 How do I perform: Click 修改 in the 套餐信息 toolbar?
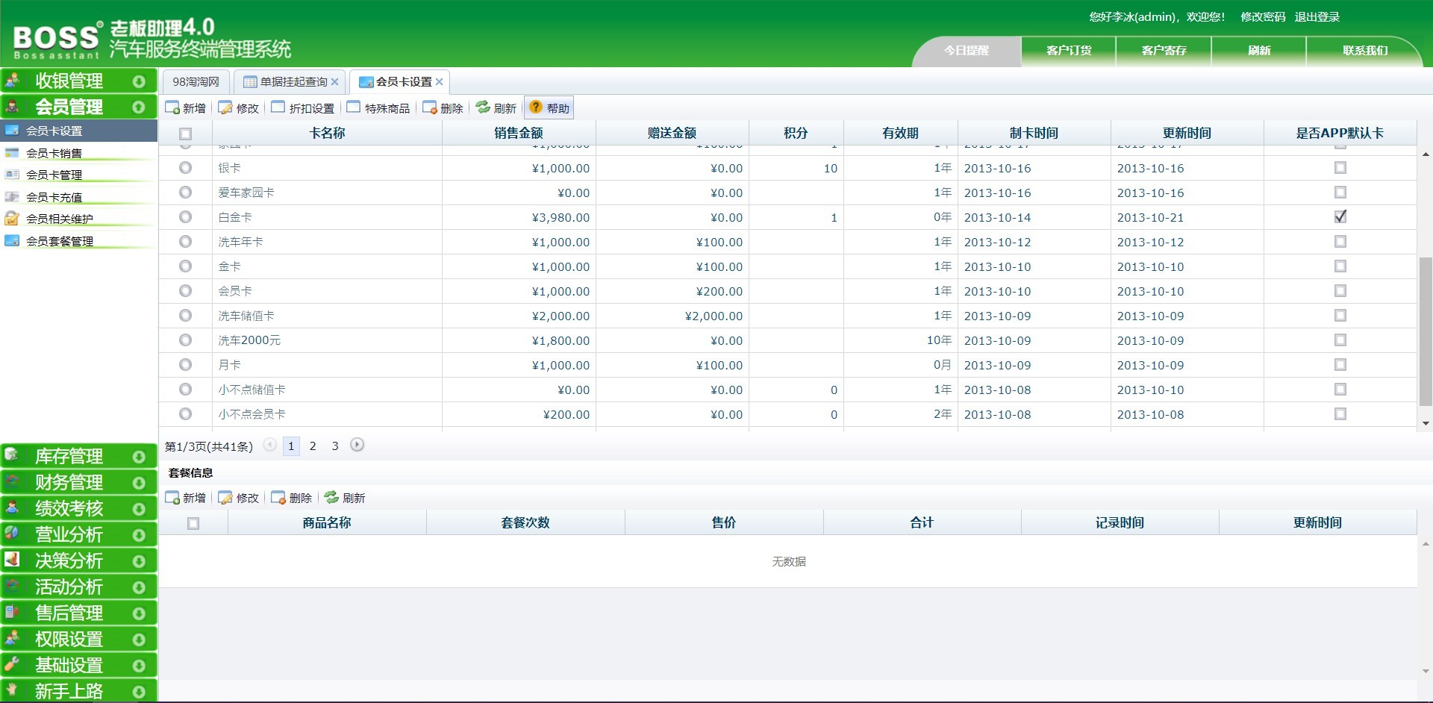tap(239, 498)
